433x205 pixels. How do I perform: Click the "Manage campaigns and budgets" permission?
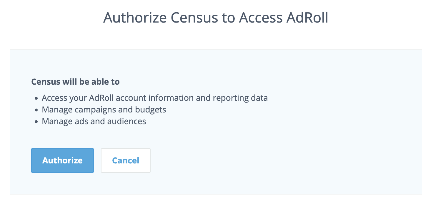coord(104,110)
